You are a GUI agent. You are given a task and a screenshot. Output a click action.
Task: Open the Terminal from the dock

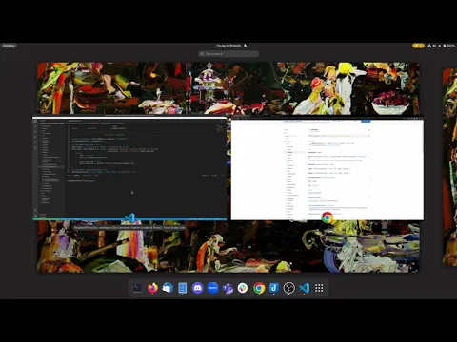click(x=137, y=288)
